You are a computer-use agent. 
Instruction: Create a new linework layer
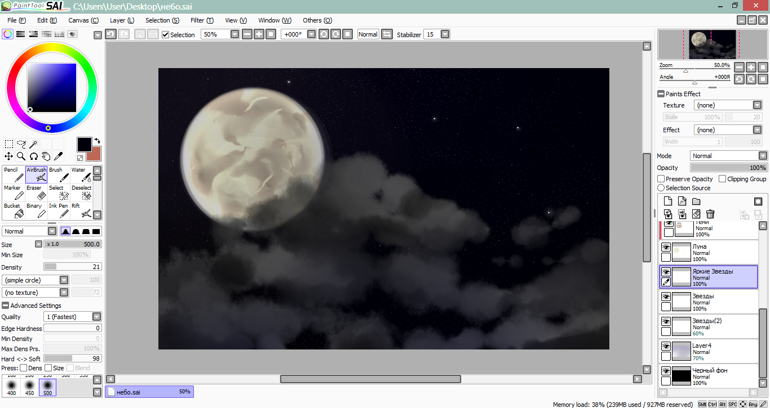coord(682,201)
